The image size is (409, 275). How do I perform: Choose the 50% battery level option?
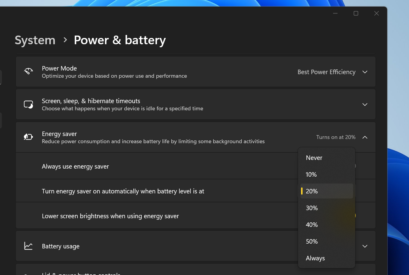312,241
